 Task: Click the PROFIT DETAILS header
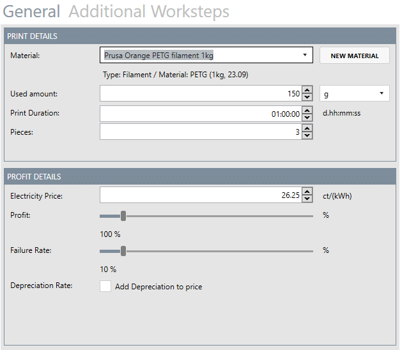[200, 176]
